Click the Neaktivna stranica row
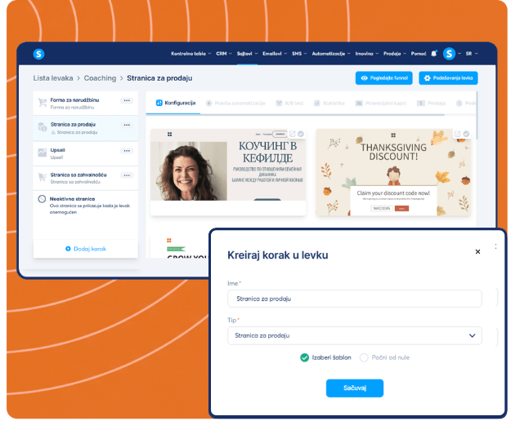 click(85, 206)
